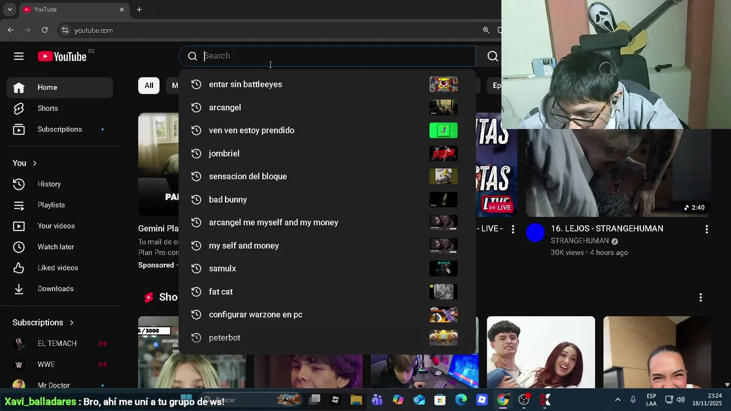This screenshot has width=731, height=411.
Task: Select the 'All' filter chip
Action: coord(148,86)
